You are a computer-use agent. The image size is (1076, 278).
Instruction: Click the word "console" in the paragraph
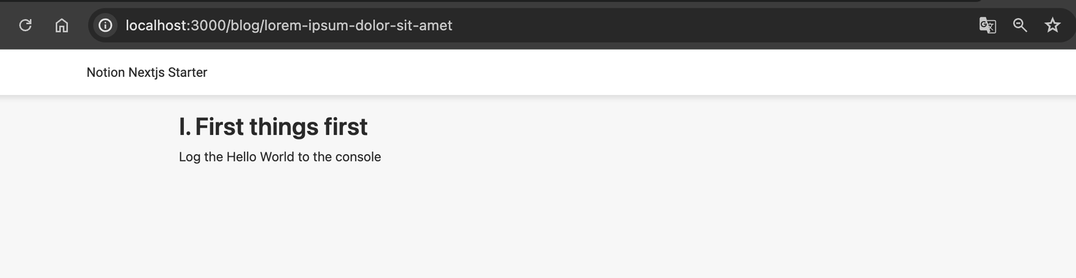pos(358,157)
